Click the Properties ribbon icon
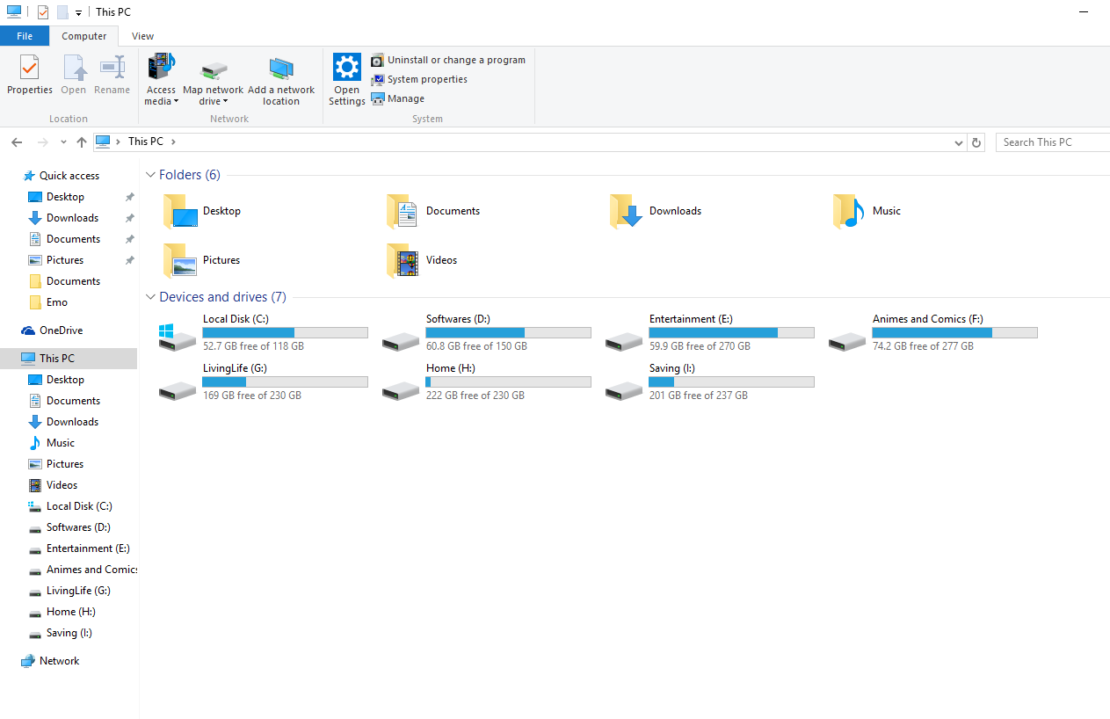1110x719 pixels. pos(29,69)
